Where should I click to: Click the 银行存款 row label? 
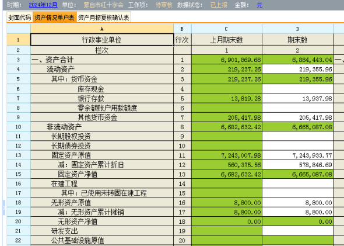tap(91, 98)
